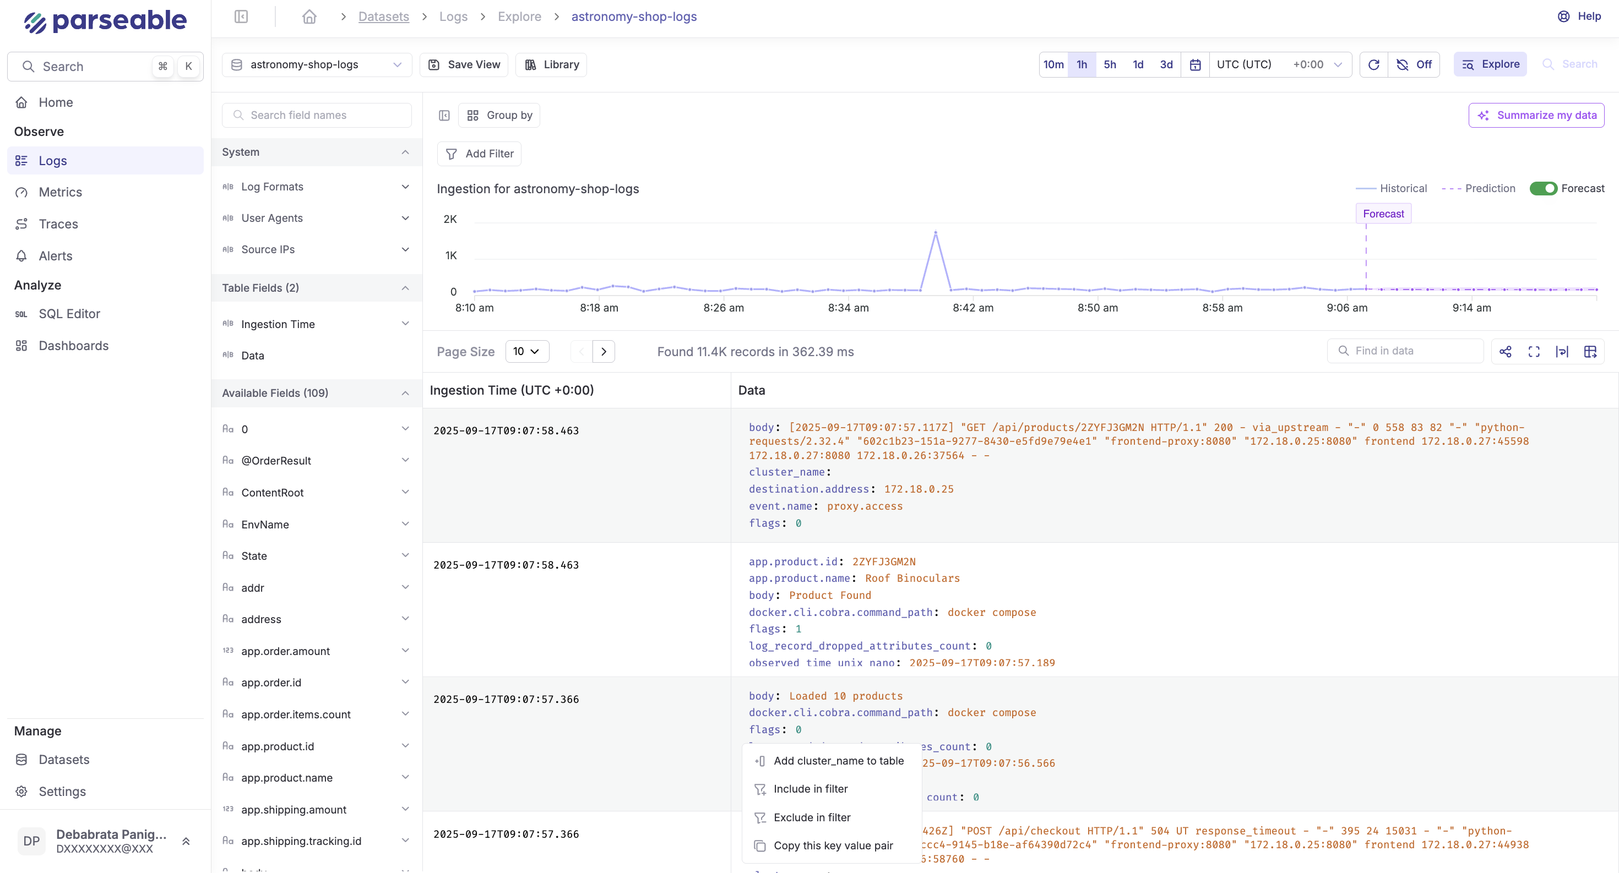The height and width of the screenshot is (873, 1619).
Task: Click the parseable logo
Action: point(105,21)
